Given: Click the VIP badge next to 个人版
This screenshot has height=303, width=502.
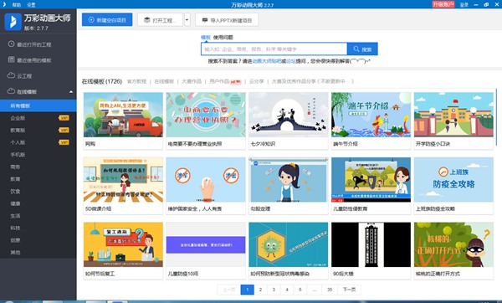Looking at the screenshot, I should click(64, 142).
